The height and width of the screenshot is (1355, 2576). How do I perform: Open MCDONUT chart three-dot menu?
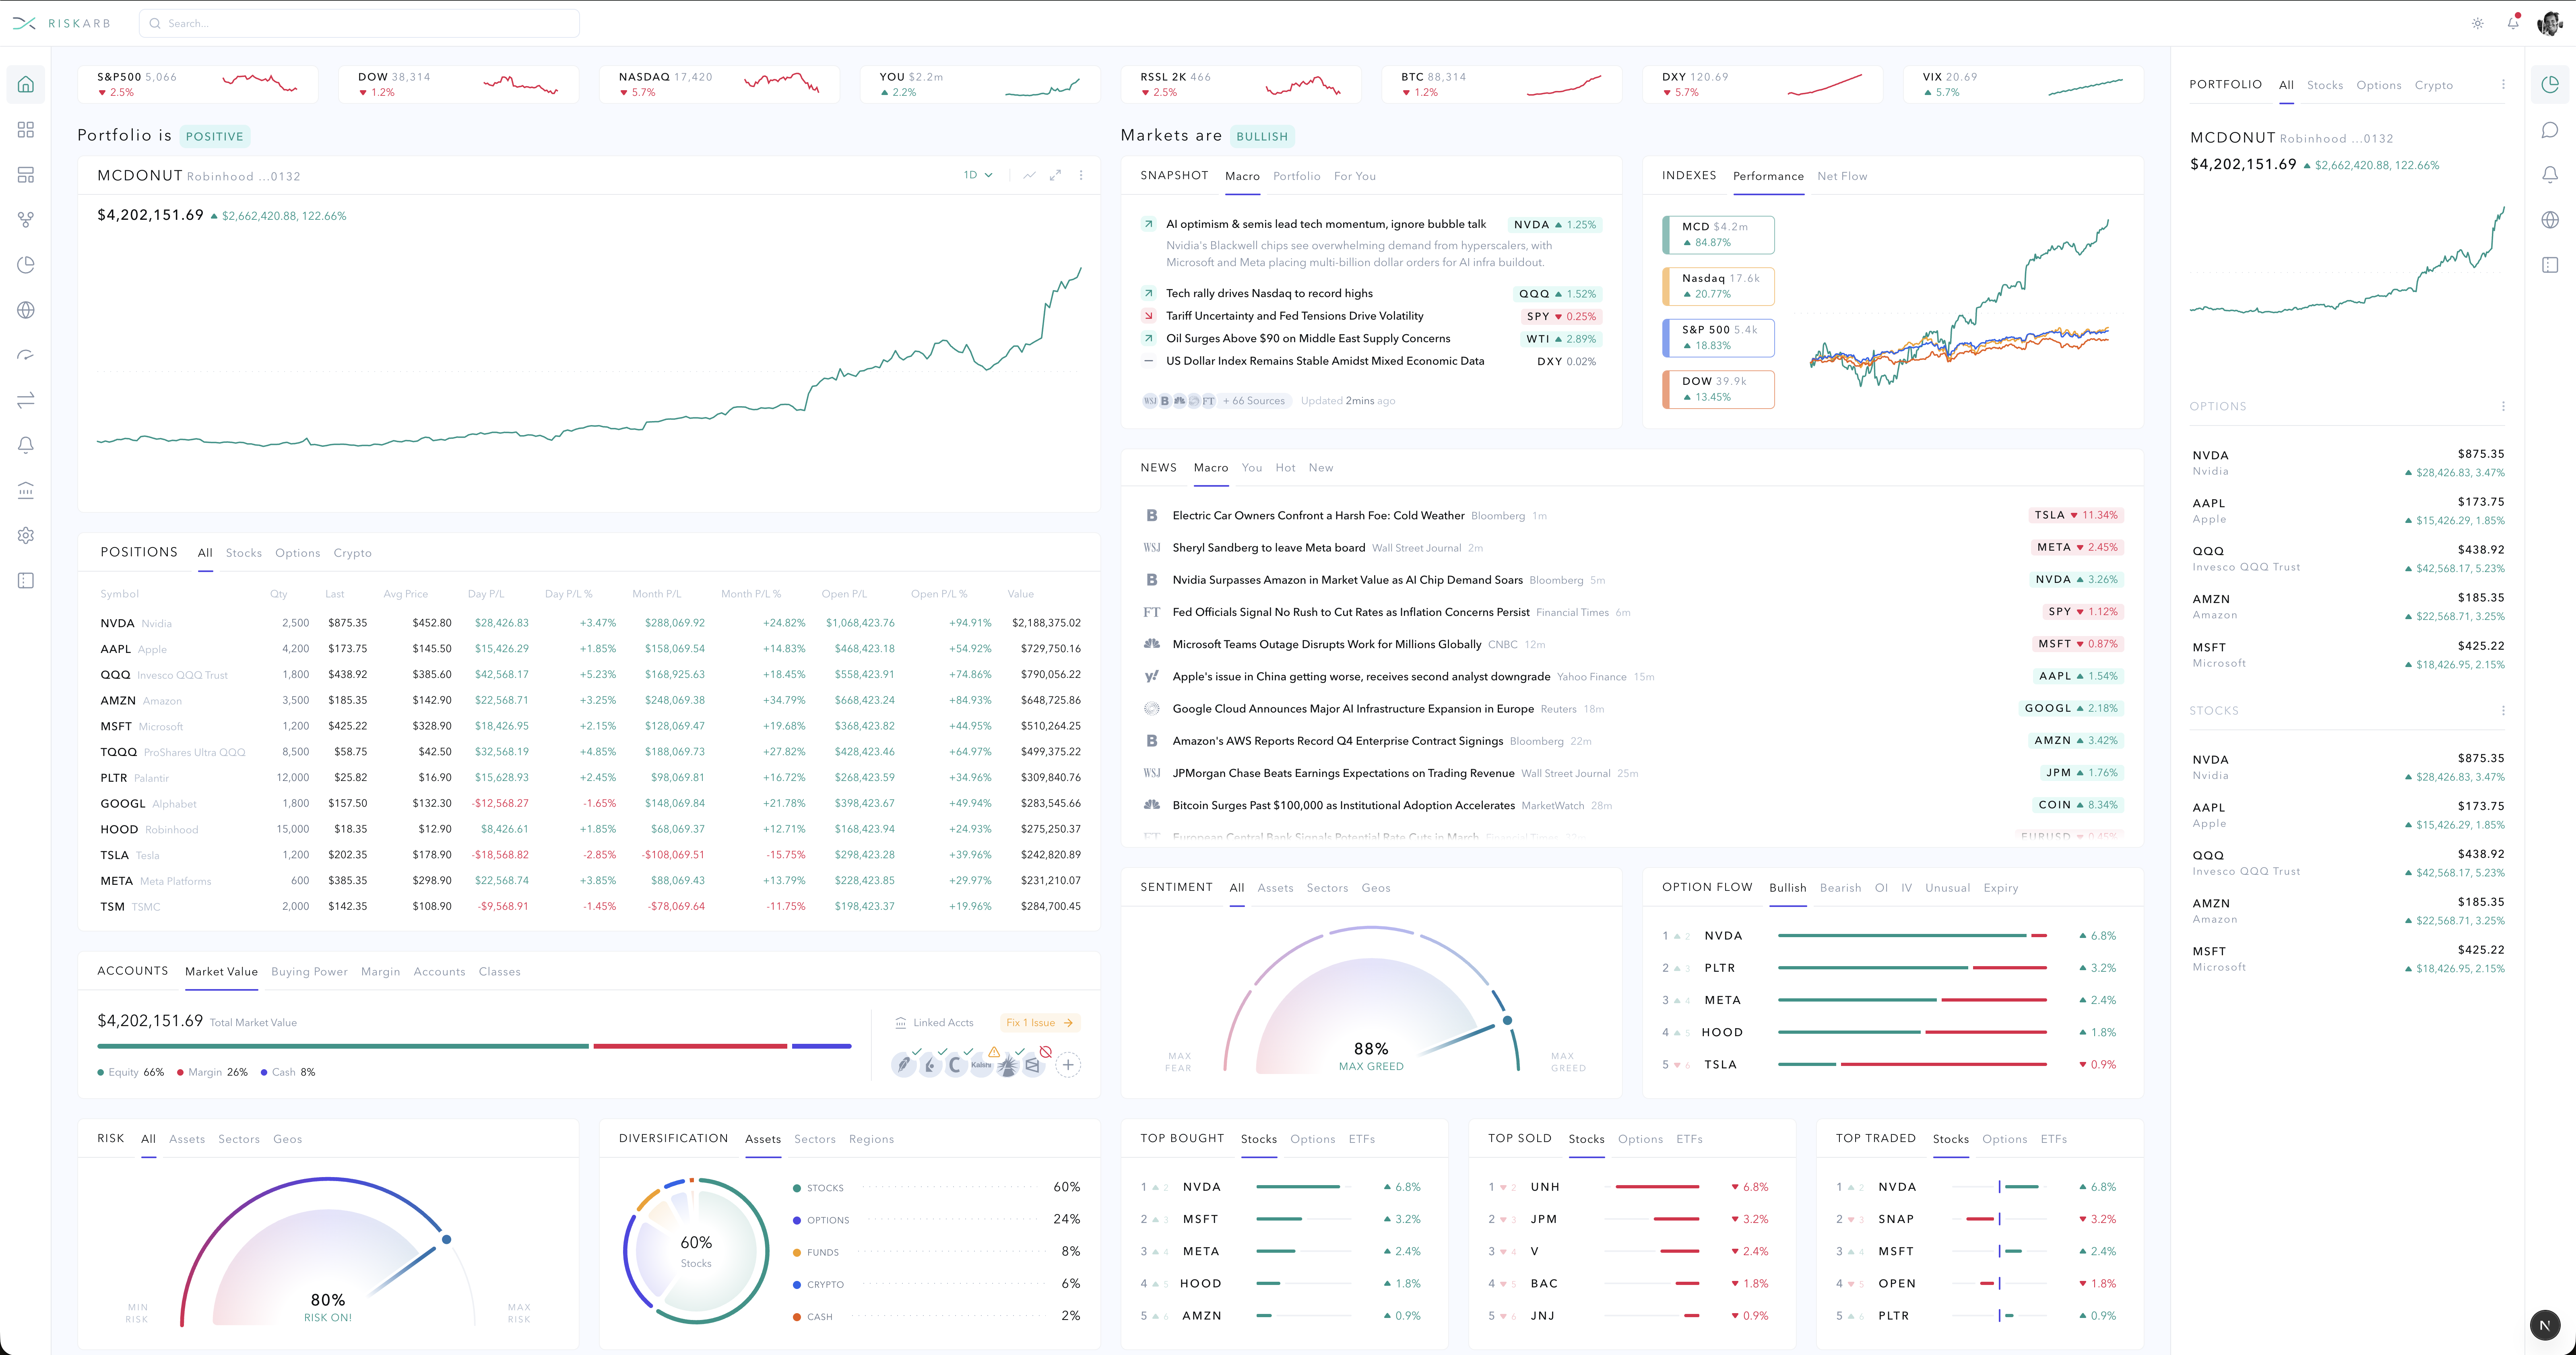pyautogui.click(x=1081, y=175)
